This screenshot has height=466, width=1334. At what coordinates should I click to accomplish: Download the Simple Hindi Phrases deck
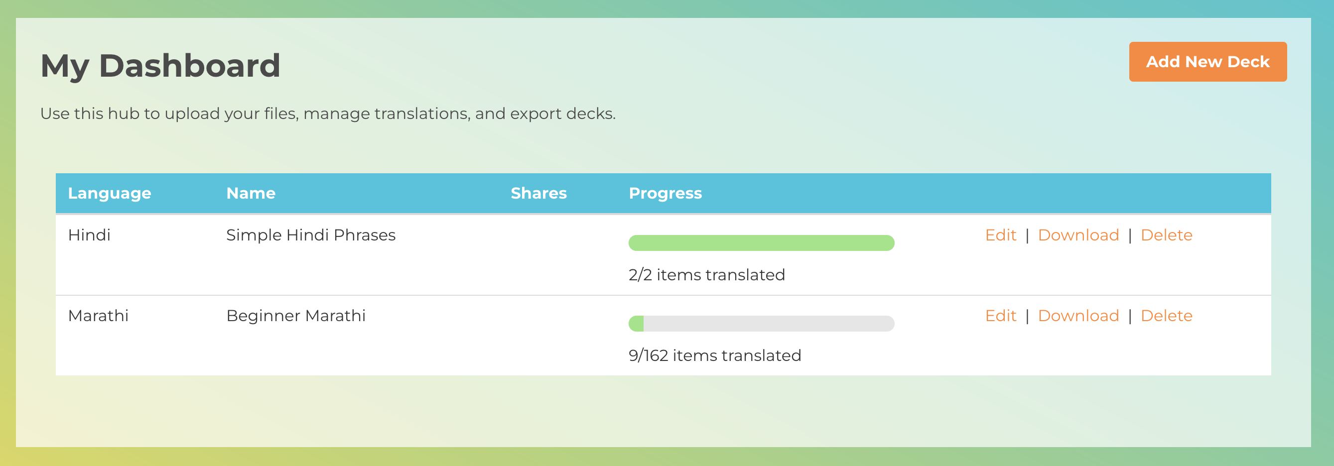point(1078,235)
